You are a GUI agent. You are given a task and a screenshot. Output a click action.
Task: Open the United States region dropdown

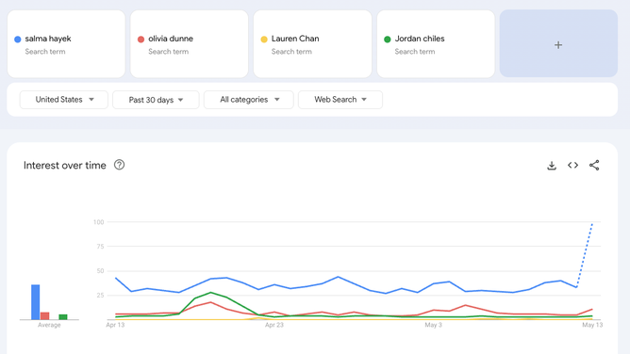click(x=64, y=100)
